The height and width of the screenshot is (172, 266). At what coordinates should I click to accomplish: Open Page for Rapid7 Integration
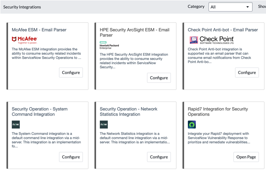(246, 157)
